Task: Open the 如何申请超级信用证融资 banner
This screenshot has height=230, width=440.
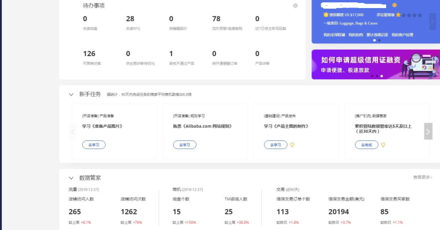Action: point(376,64)
